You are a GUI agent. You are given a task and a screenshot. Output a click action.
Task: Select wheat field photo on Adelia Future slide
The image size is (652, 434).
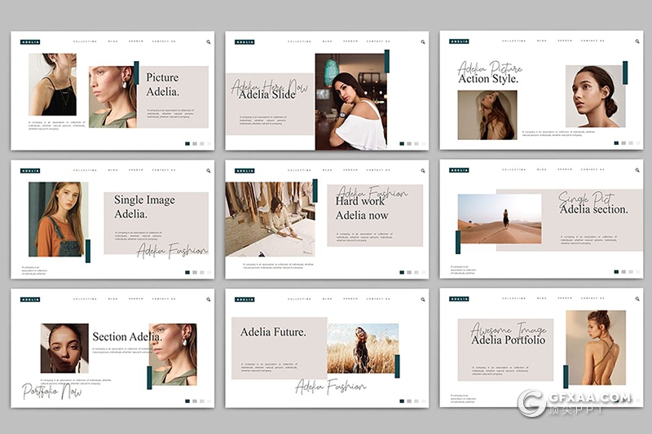click(363, 349)
